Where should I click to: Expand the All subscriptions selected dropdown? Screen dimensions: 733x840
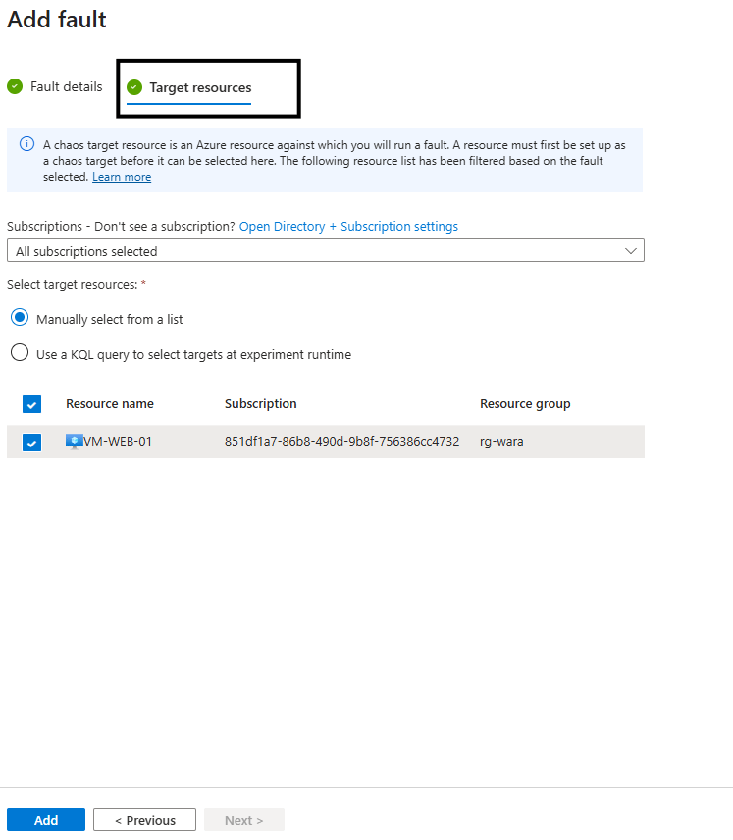tap(325, 251)
